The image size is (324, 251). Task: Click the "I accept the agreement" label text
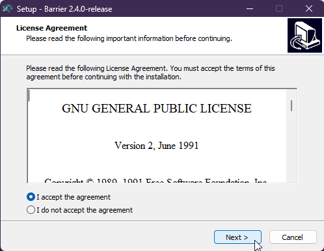[74, 197]
